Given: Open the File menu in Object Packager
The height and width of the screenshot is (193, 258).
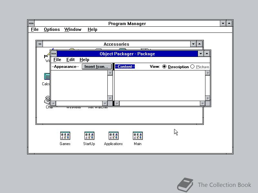Looking at the screenshot, I should (x=57, y=60).
